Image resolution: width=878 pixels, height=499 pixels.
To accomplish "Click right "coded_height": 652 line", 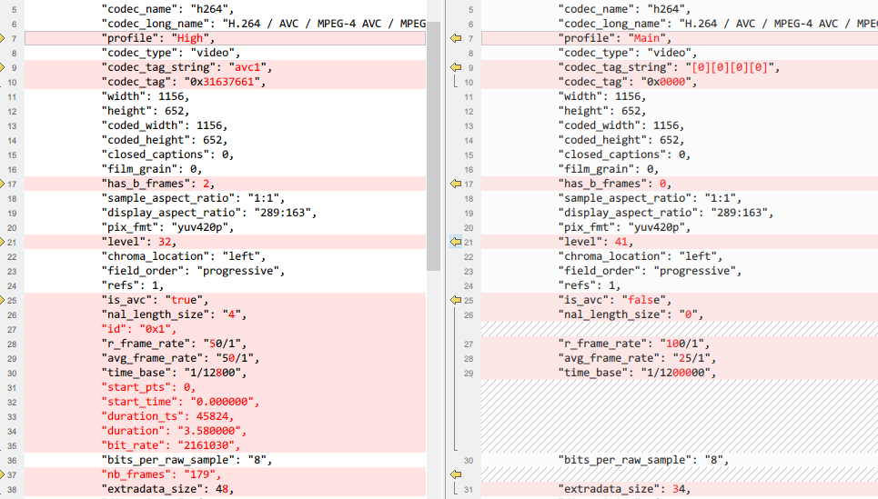I will 680,140.
